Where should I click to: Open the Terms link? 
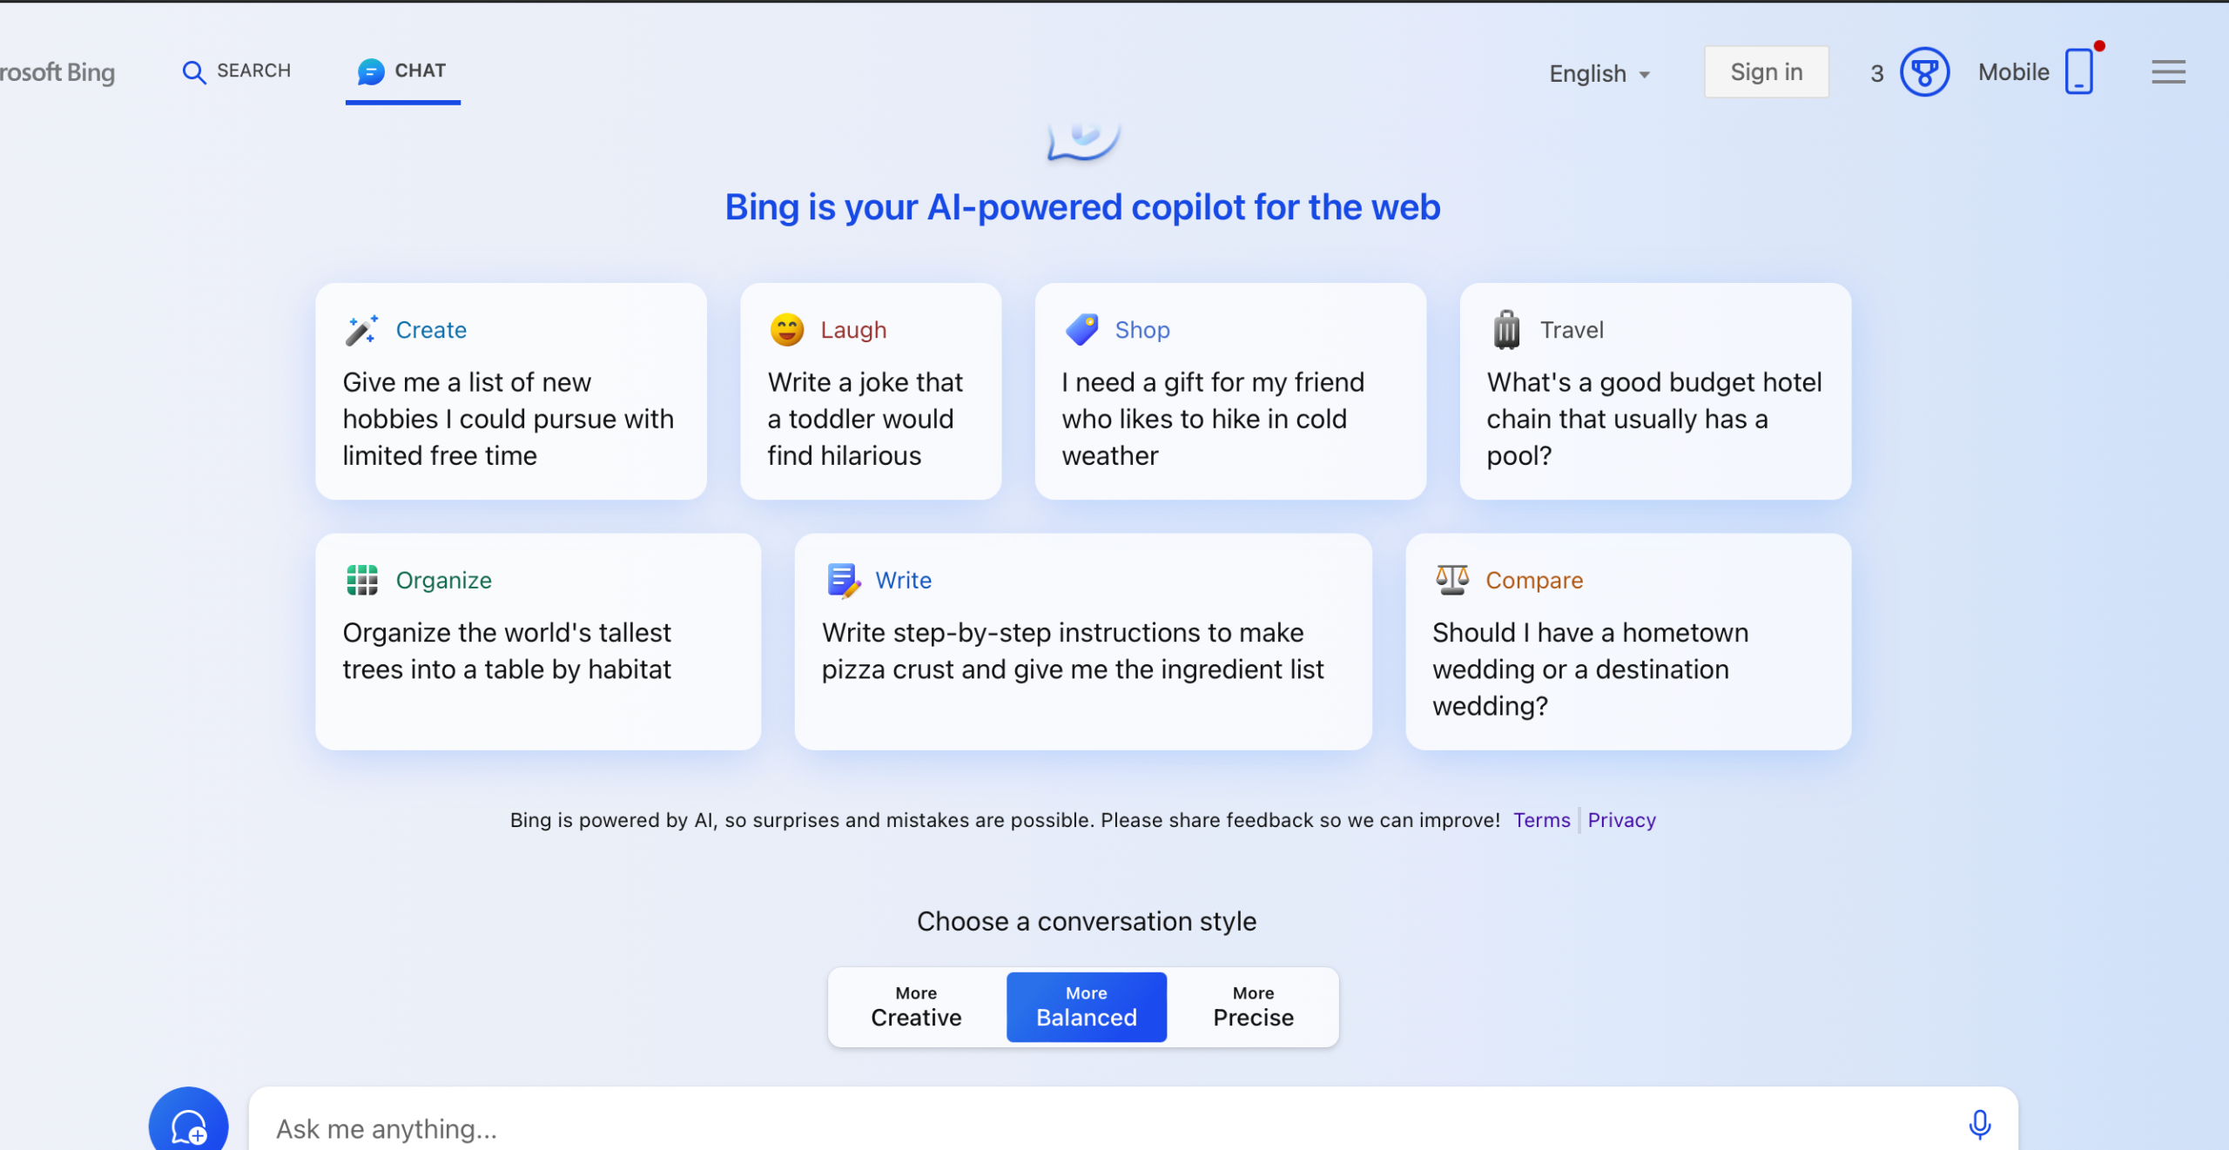pos(1541,820)
